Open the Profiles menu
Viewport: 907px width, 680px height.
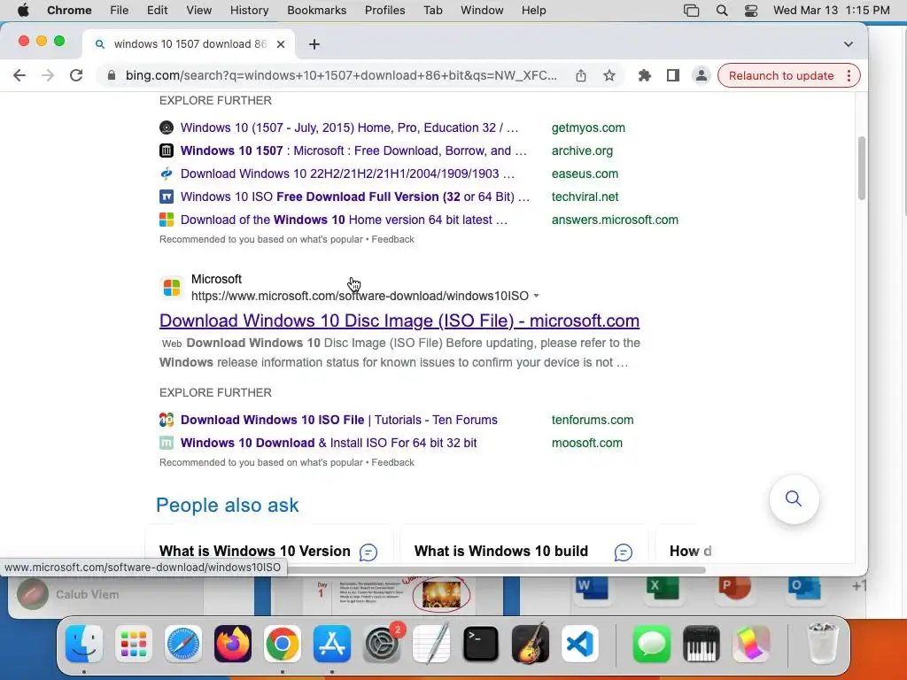384,10
